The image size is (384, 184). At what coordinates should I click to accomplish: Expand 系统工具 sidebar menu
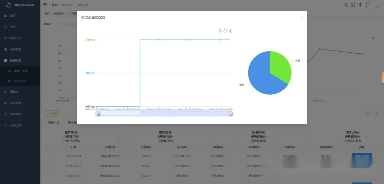pyautogui.click(x=20, y=125)
